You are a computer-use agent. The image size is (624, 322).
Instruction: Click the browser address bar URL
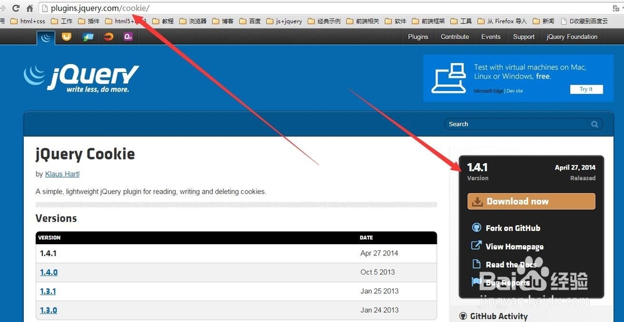pyautogui.click(x=100, y=8)
